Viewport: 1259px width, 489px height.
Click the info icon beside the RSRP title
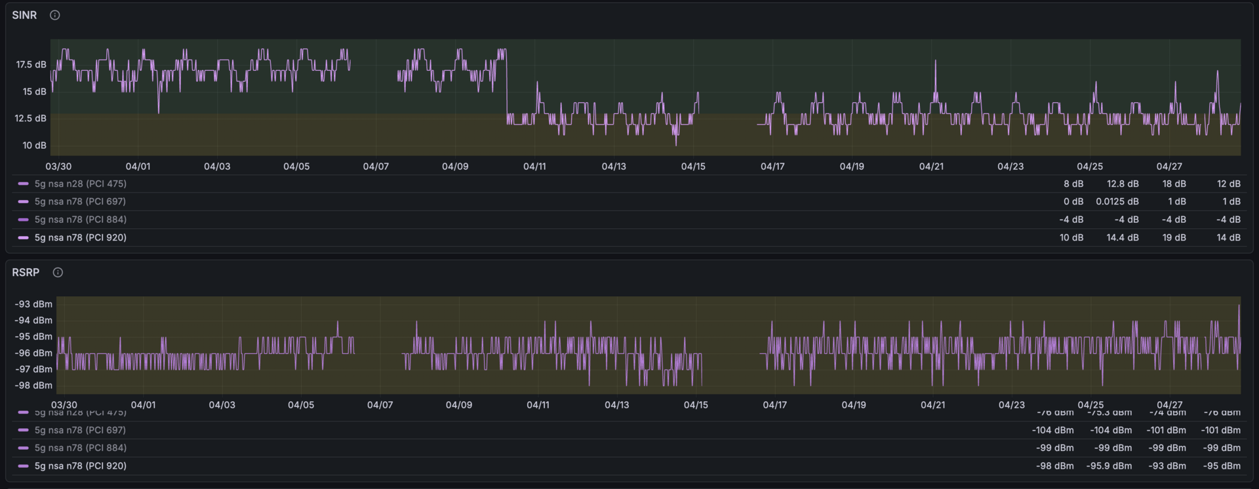click(58, 272)
